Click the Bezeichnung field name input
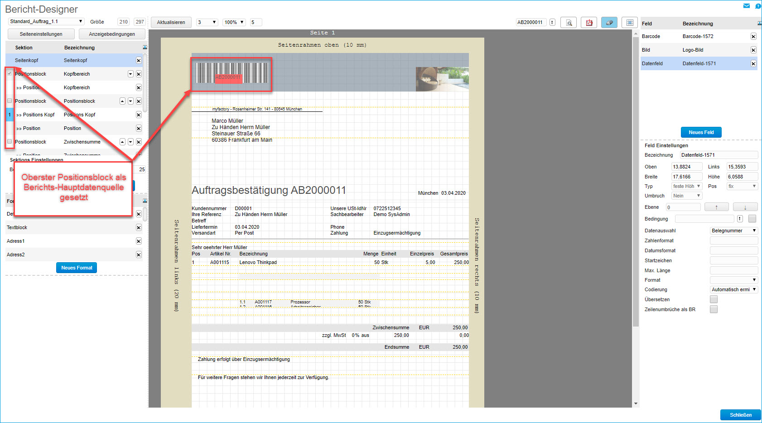Image resolution: width=762 pixels, height=423 pixels. [718, 155]
